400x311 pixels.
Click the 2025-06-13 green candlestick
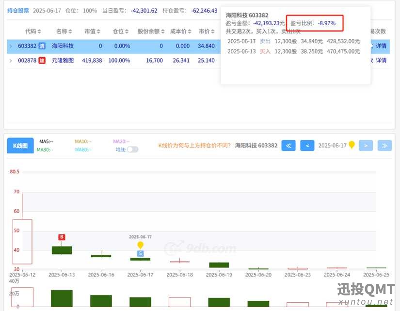62,250
